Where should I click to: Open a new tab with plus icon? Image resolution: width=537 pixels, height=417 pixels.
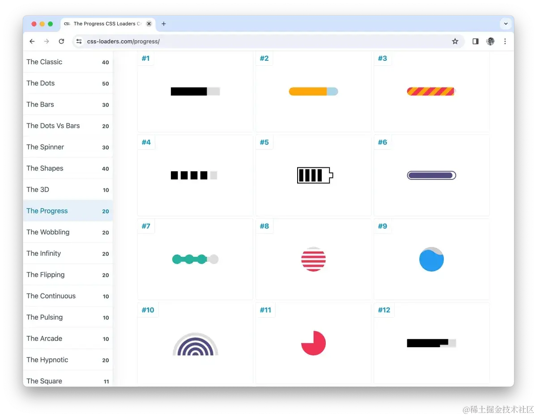(x=164, y=24)
